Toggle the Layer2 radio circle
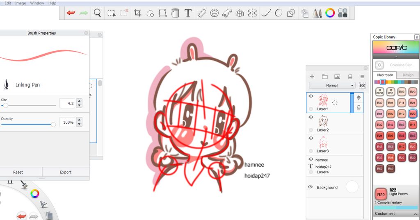The width and height of the screenshot is (420, 220). click(311, 130)
